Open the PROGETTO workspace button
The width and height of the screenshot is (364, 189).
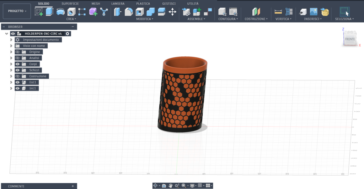tap(17, 11)
